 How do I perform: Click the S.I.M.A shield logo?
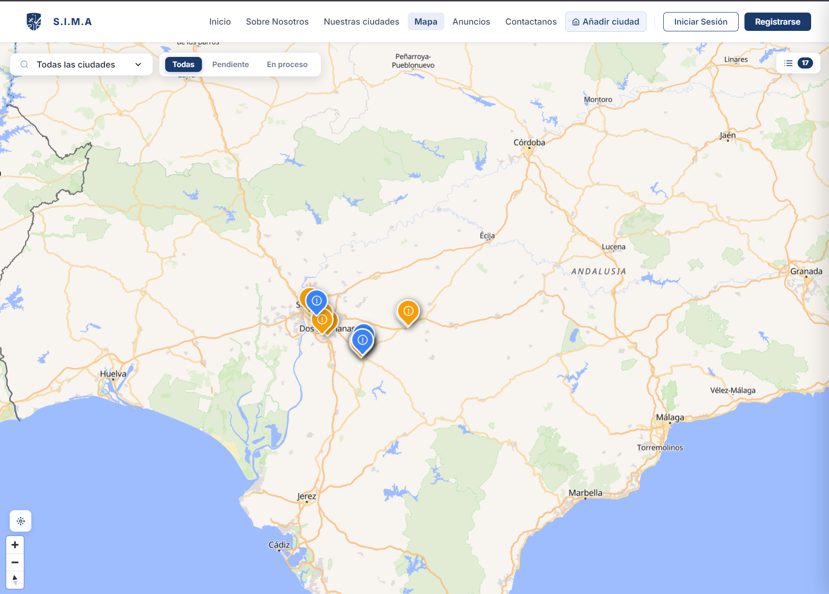[34, 22]
